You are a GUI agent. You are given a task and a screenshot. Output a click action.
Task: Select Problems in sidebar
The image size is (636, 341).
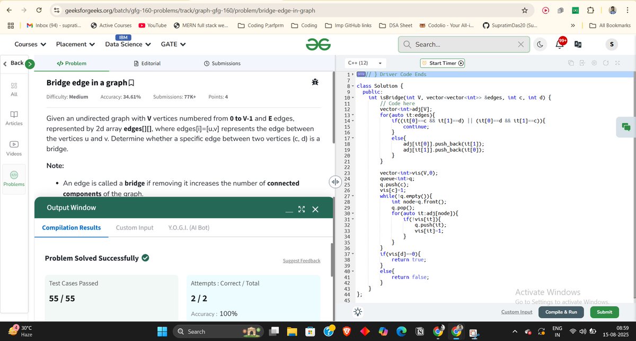coord(14,179)
